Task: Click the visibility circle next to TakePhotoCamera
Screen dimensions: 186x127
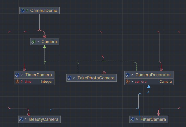Action: point(74,78)
